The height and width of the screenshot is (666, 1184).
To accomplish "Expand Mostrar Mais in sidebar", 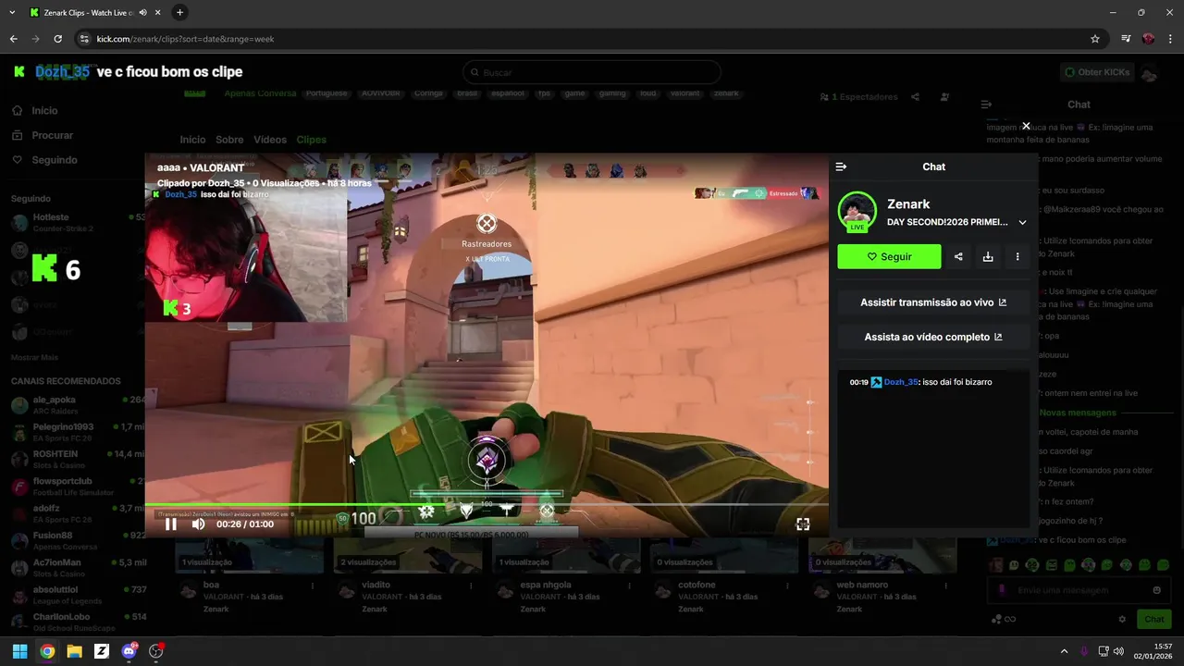I will [34, 357].
